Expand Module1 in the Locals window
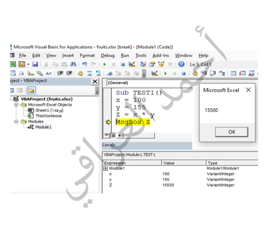 tap(106, 169)
